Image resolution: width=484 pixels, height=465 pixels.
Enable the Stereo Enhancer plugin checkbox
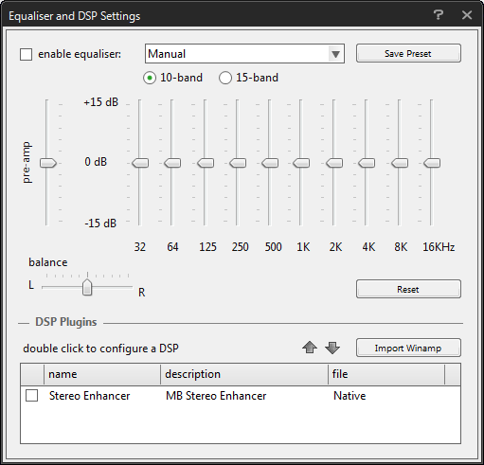coord(32,396)
